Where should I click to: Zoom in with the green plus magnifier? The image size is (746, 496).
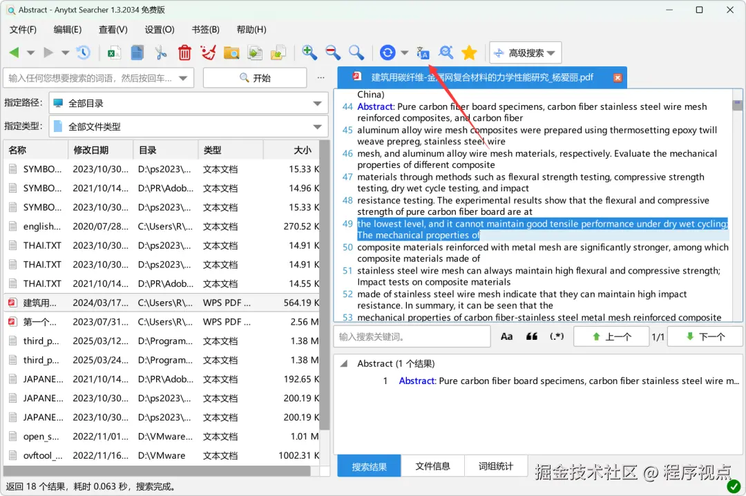tap(309, 53)
